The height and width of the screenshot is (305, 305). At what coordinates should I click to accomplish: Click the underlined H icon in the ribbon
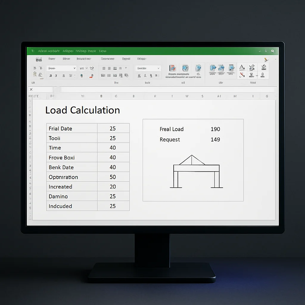point(139,76)
